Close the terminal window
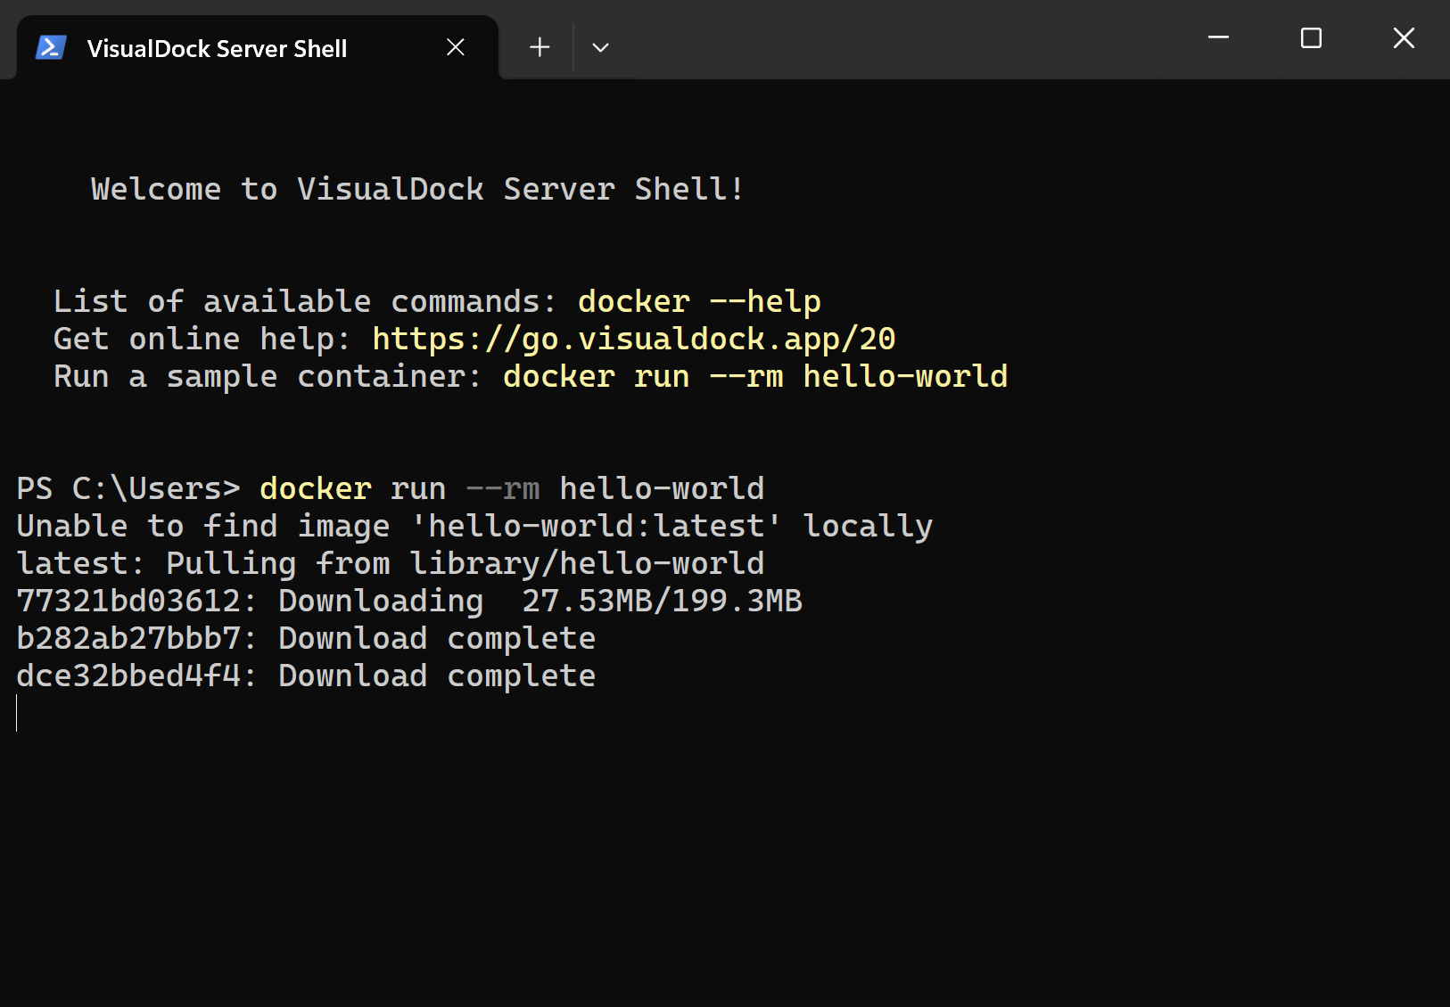This screenshot has height=1007, width=1450. tap(1404, 37)
